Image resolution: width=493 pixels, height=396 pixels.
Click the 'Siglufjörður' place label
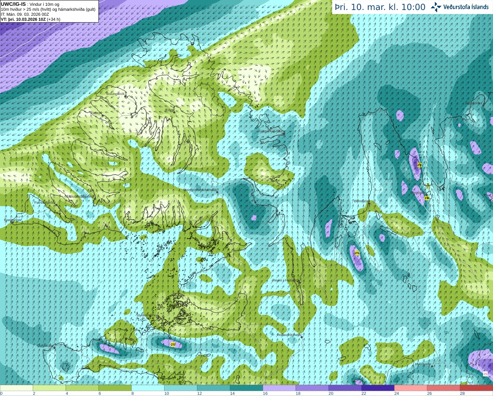pos(474,103)
